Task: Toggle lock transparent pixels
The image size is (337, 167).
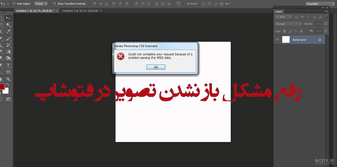Action: 284,31
